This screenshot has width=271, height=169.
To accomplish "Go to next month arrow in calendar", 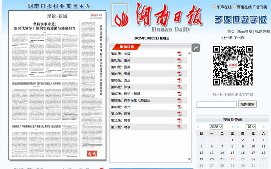I will pos(264,127).
